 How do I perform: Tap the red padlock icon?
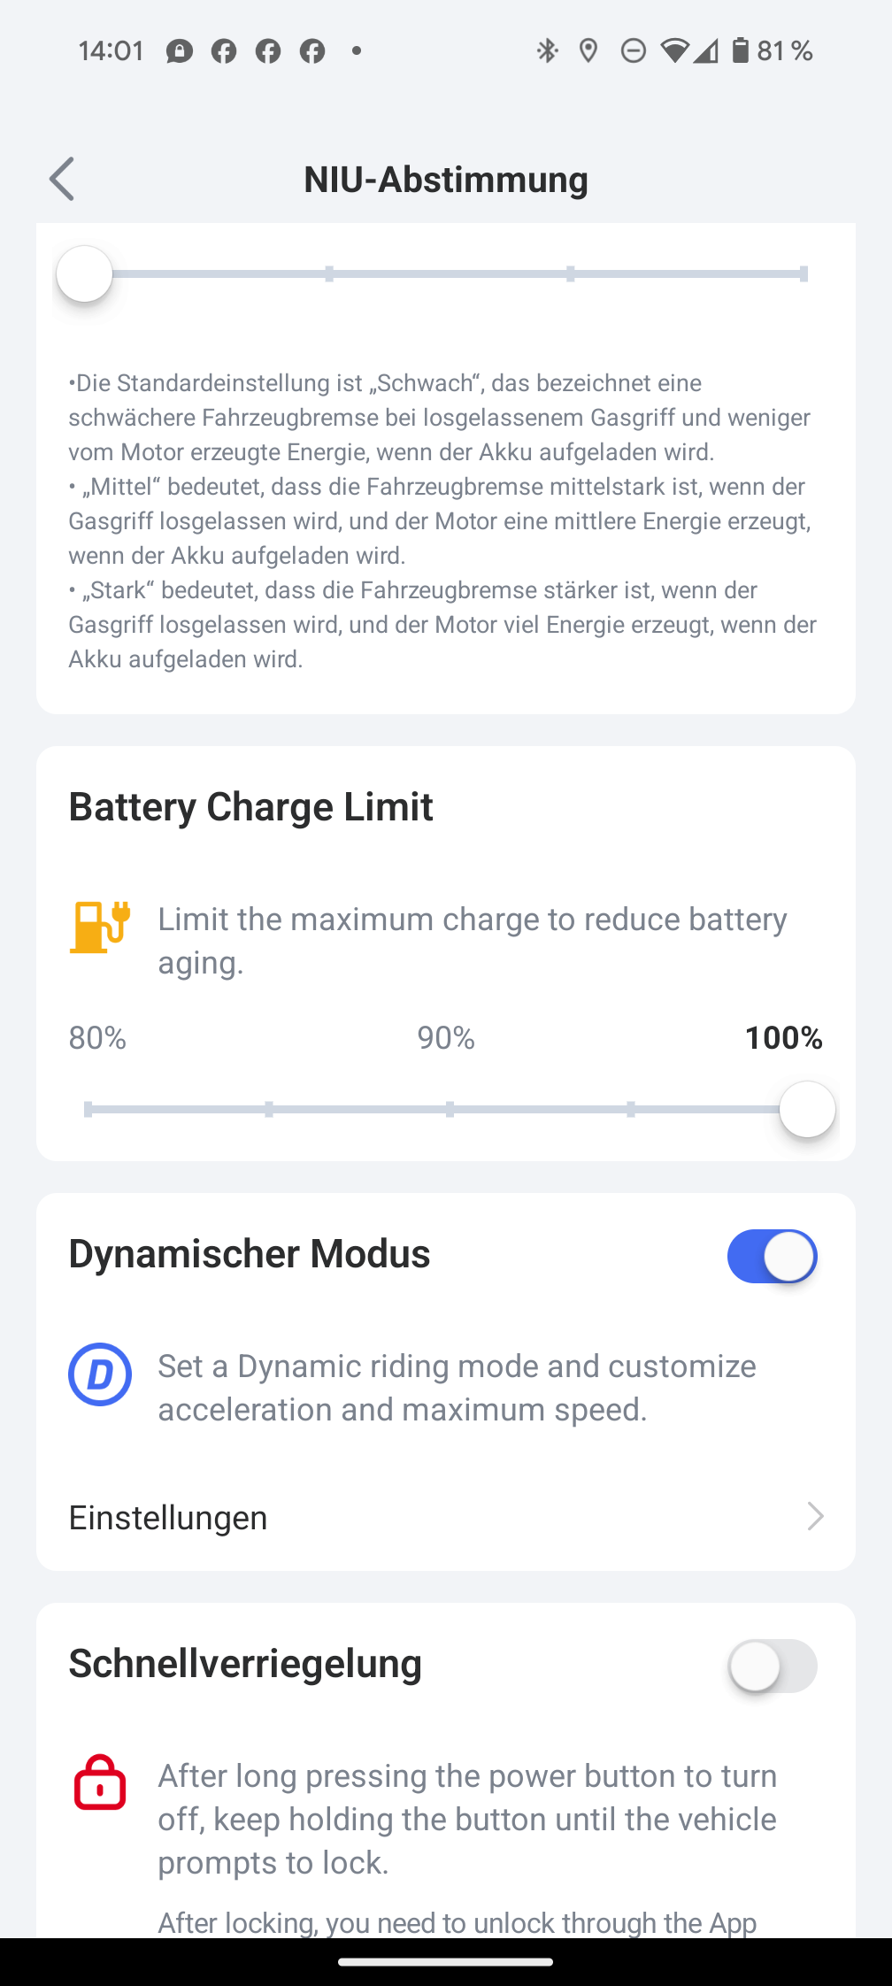tap(100, 1782)
